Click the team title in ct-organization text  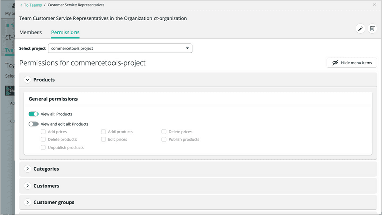coord(103,19)
